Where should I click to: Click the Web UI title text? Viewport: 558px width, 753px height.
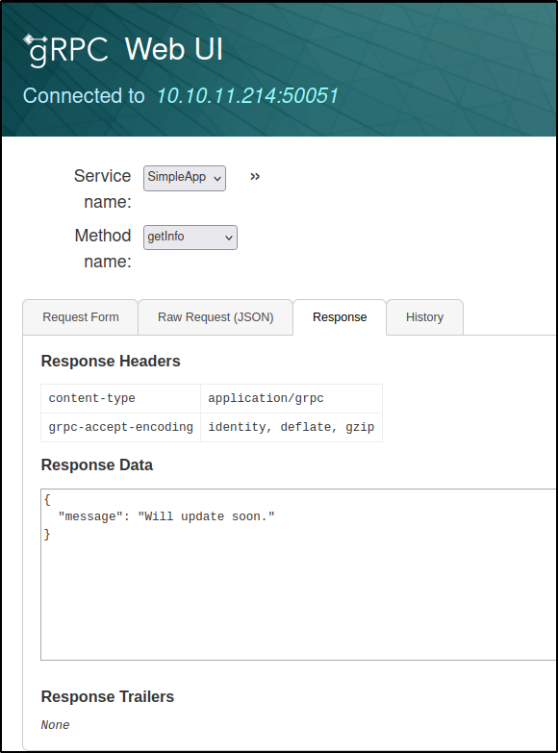tap(174, 49)
